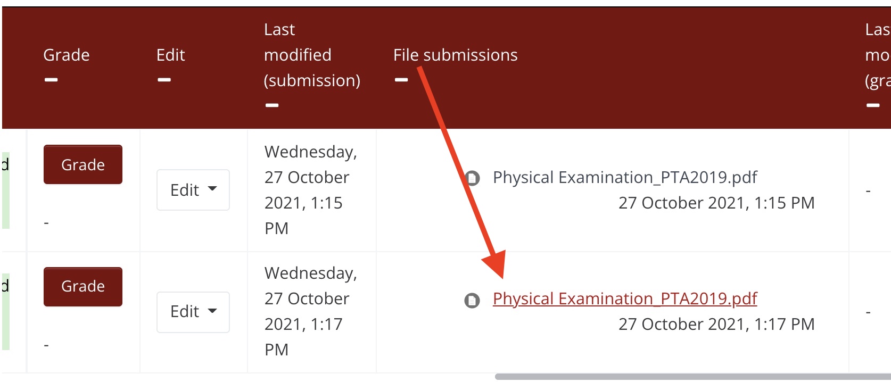
Task: Expand Edit dropdown for the 1:17 PM submission
Action: tap(193, 312)
